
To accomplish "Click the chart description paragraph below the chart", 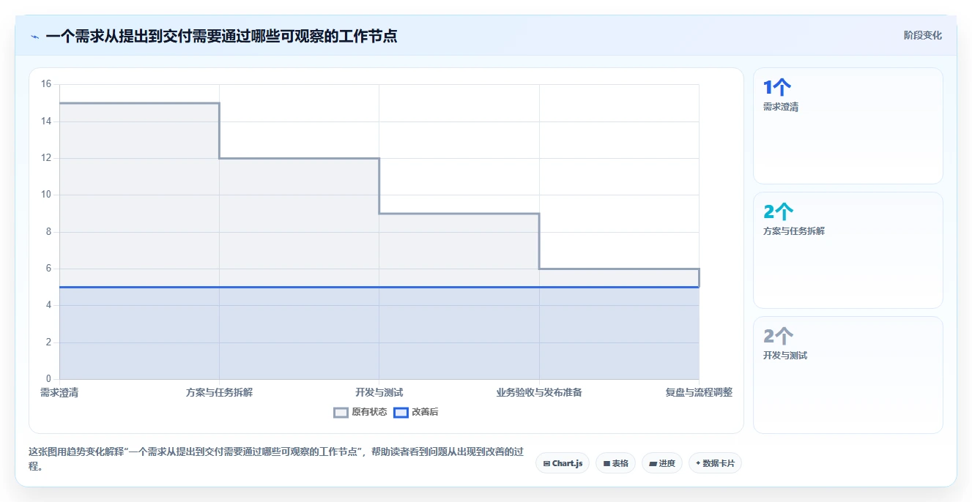I will point(276,459).
